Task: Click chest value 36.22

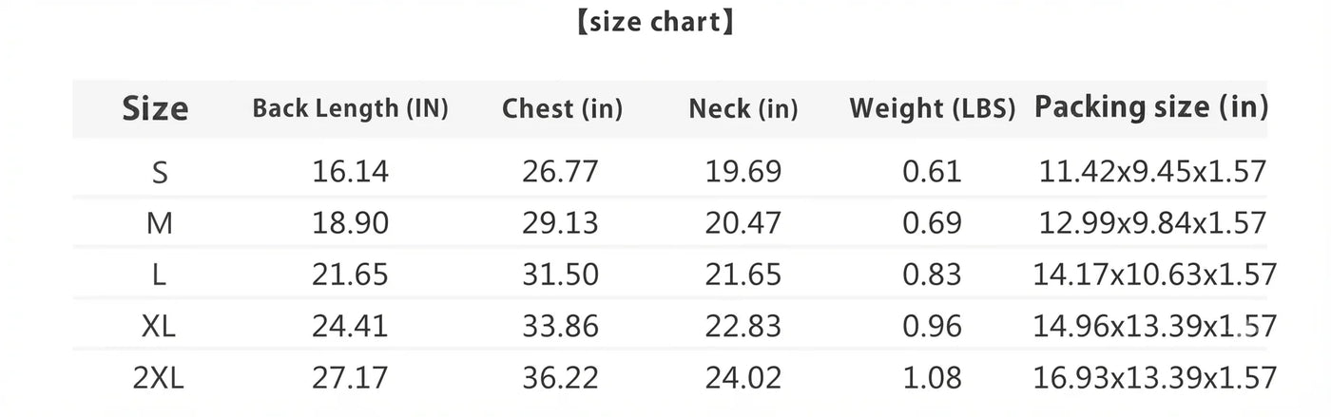Action: pyautogui.click(x=560, y=377)
